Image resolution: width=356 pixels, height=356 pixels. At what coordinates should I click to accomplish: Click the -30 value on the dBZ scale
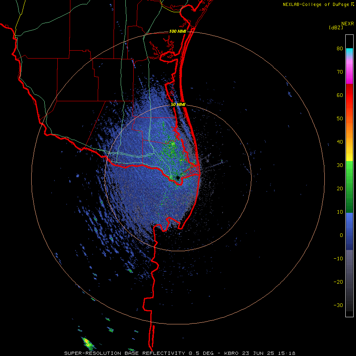click(338, 305)
